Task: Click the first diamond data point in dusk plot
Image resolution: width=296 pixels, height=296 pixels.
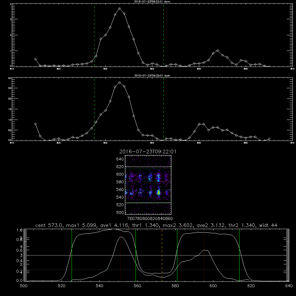Action: (x=35, y=124)
